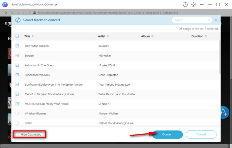
Task: Click the Tennessee Whiskey title
Action: tap(37, 75)
